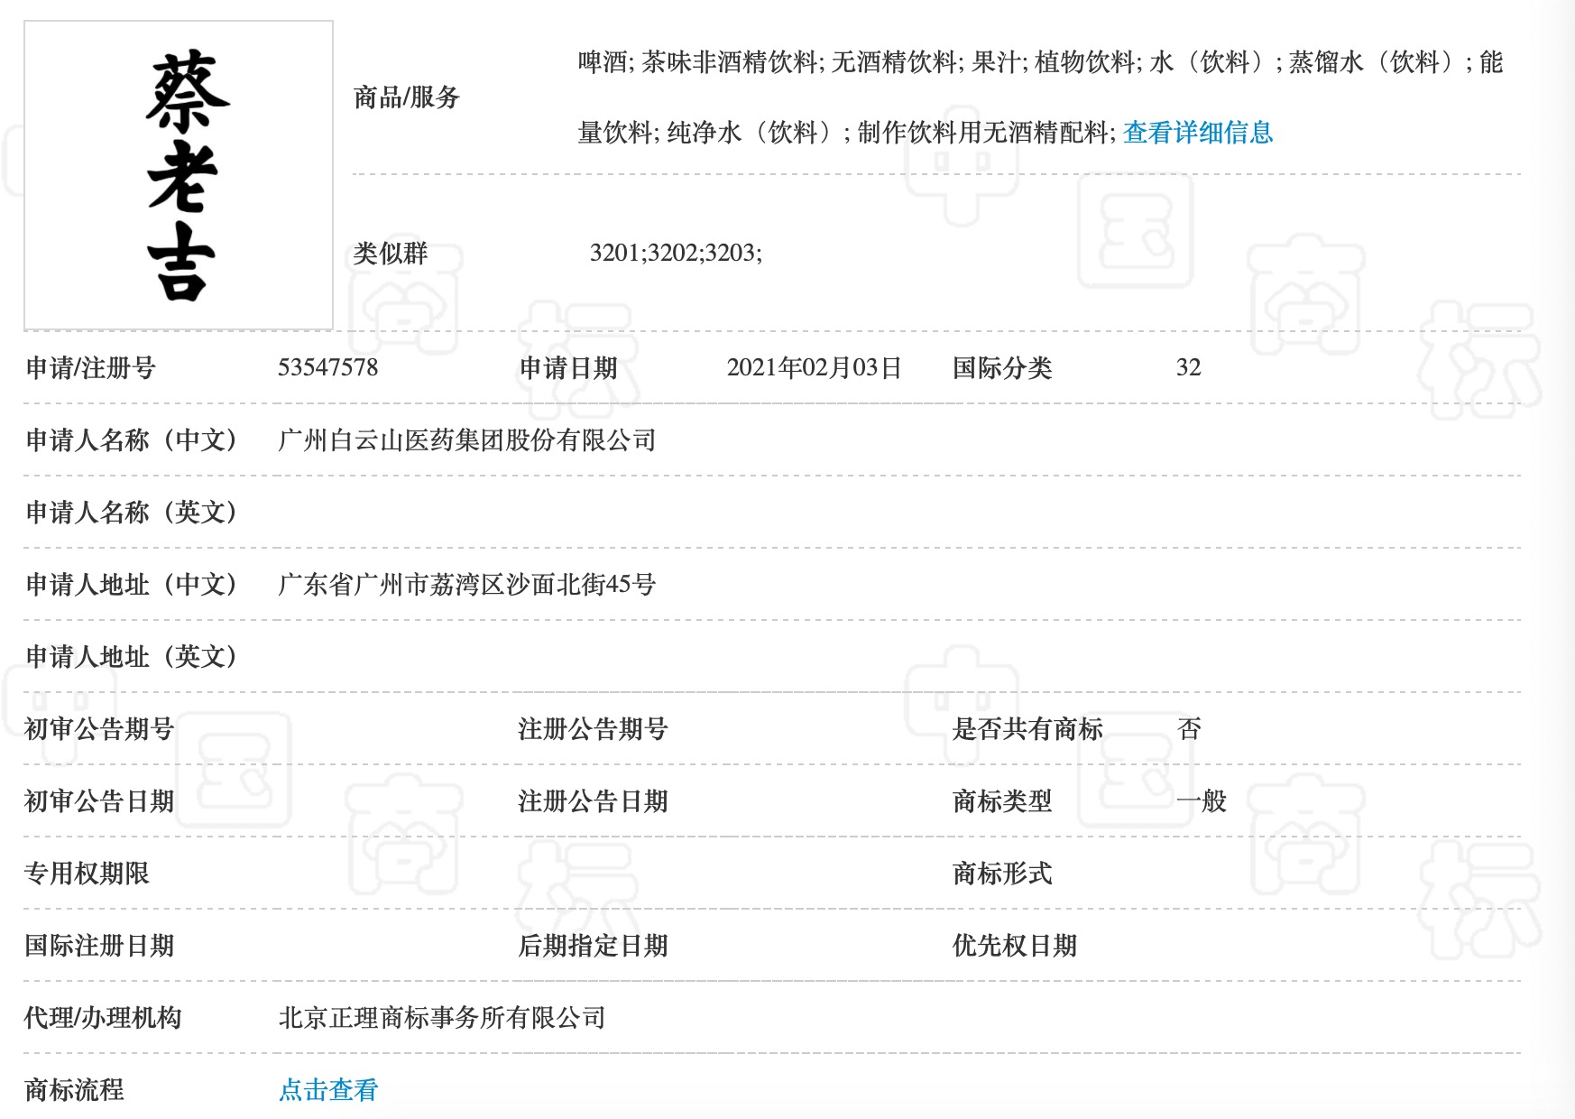Open 点击查看 trademark process link
Viewport: 1575px width, 1119px height.
click(x=328, y=1090)
